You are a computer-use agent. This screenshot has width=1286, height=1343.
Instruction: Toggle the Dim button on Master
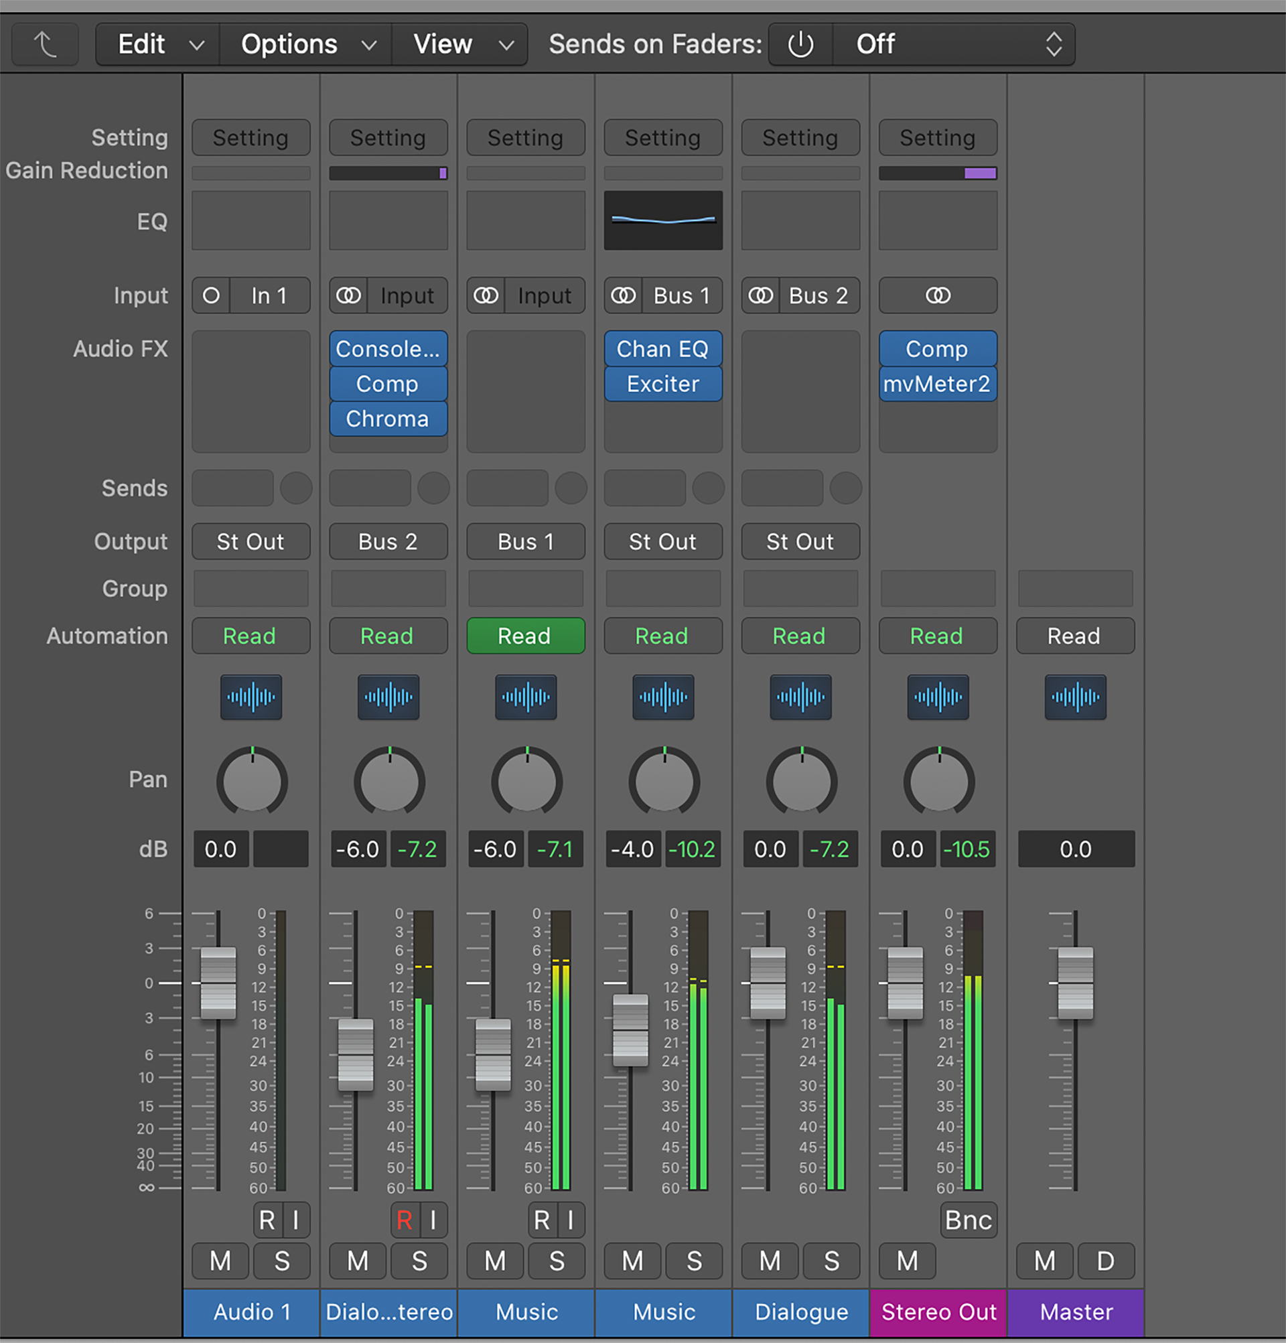1106,1261
